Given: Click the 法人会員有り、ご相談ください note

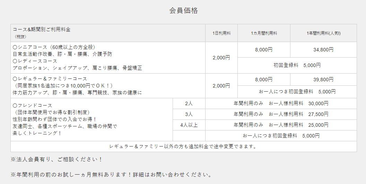Looking at the screenshot, I should (57, 159).
